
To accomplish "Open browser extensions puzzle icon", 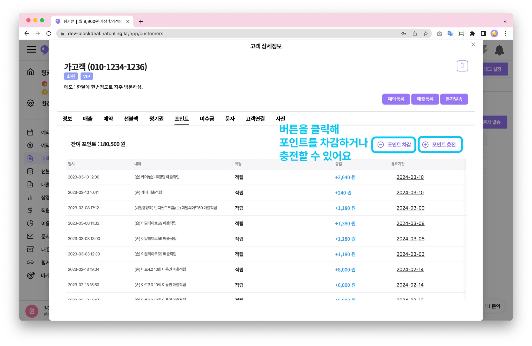I will pyautogui.click(x=472, y=33).
